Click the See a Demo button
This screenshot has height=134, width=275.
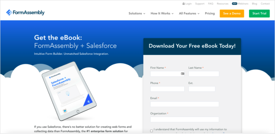pos(232,14)
